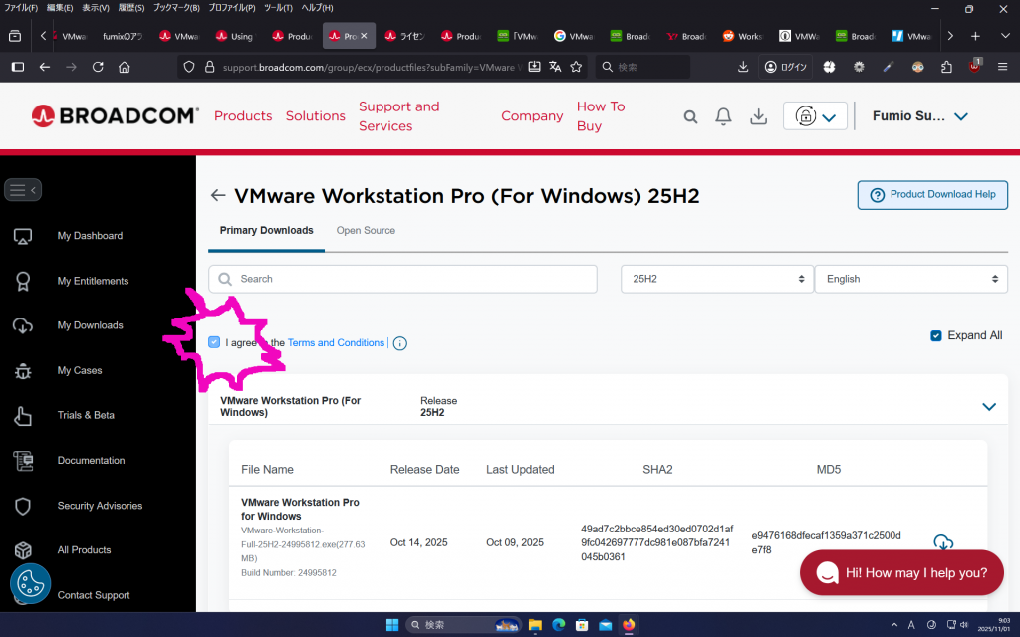Click the Product Download Help button

click(932, 195)
